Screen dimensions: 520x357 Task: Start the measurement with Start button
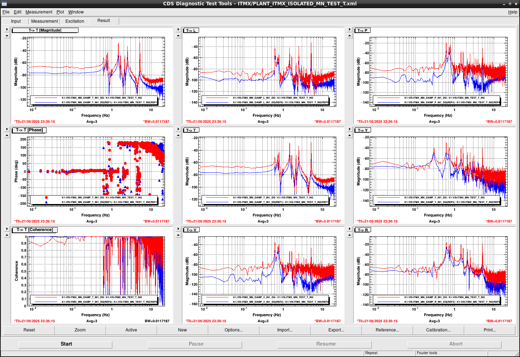click(x=65, y=344)
